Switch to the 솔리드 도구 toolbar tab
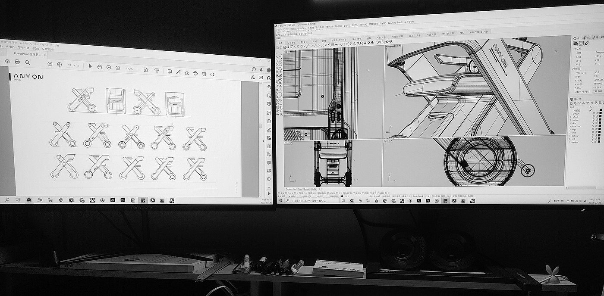 coord(415,35)
